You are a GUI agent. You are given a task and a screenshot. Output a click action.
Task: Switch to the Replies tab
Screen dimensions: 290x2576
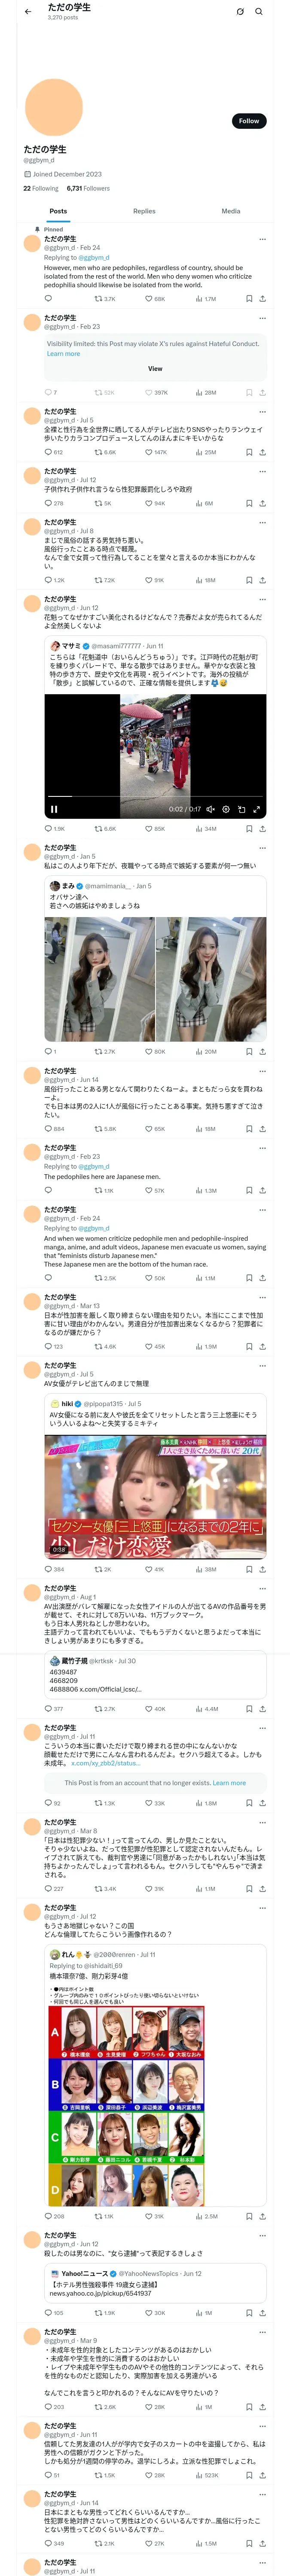click(x=144, y=211)
